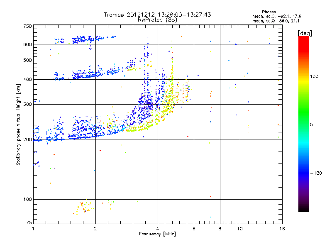Click the y-axis label '750'
This screenshot has height=249, width=332.
click(27, 26)
